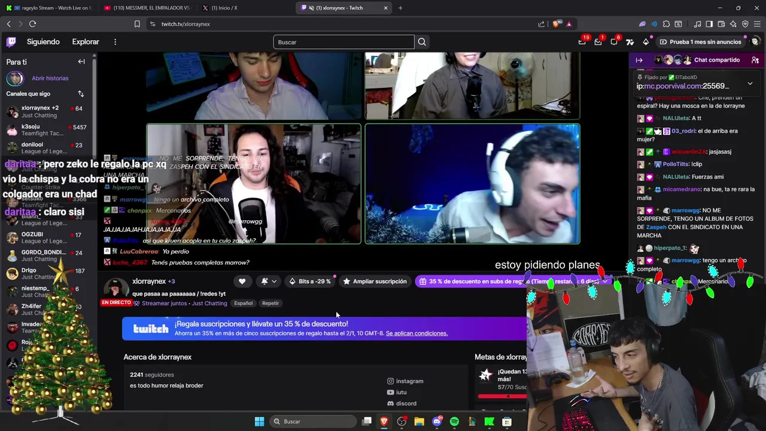Open Discord from the taskbar
Viewport: 766px width, 431px height.
437,421
